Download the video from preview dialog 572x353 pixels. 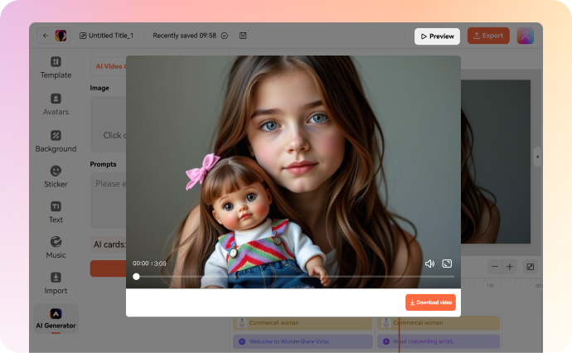pyautogui.click(x=430, y=302)
